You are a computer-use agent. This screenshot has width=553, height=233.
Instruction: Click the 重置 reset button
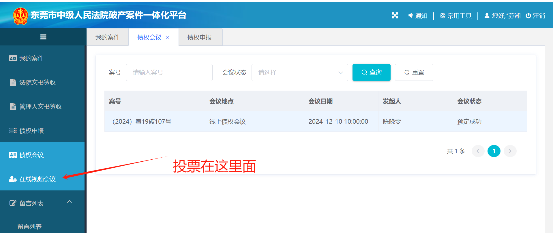pyautogui.click(x=414, y=72)
